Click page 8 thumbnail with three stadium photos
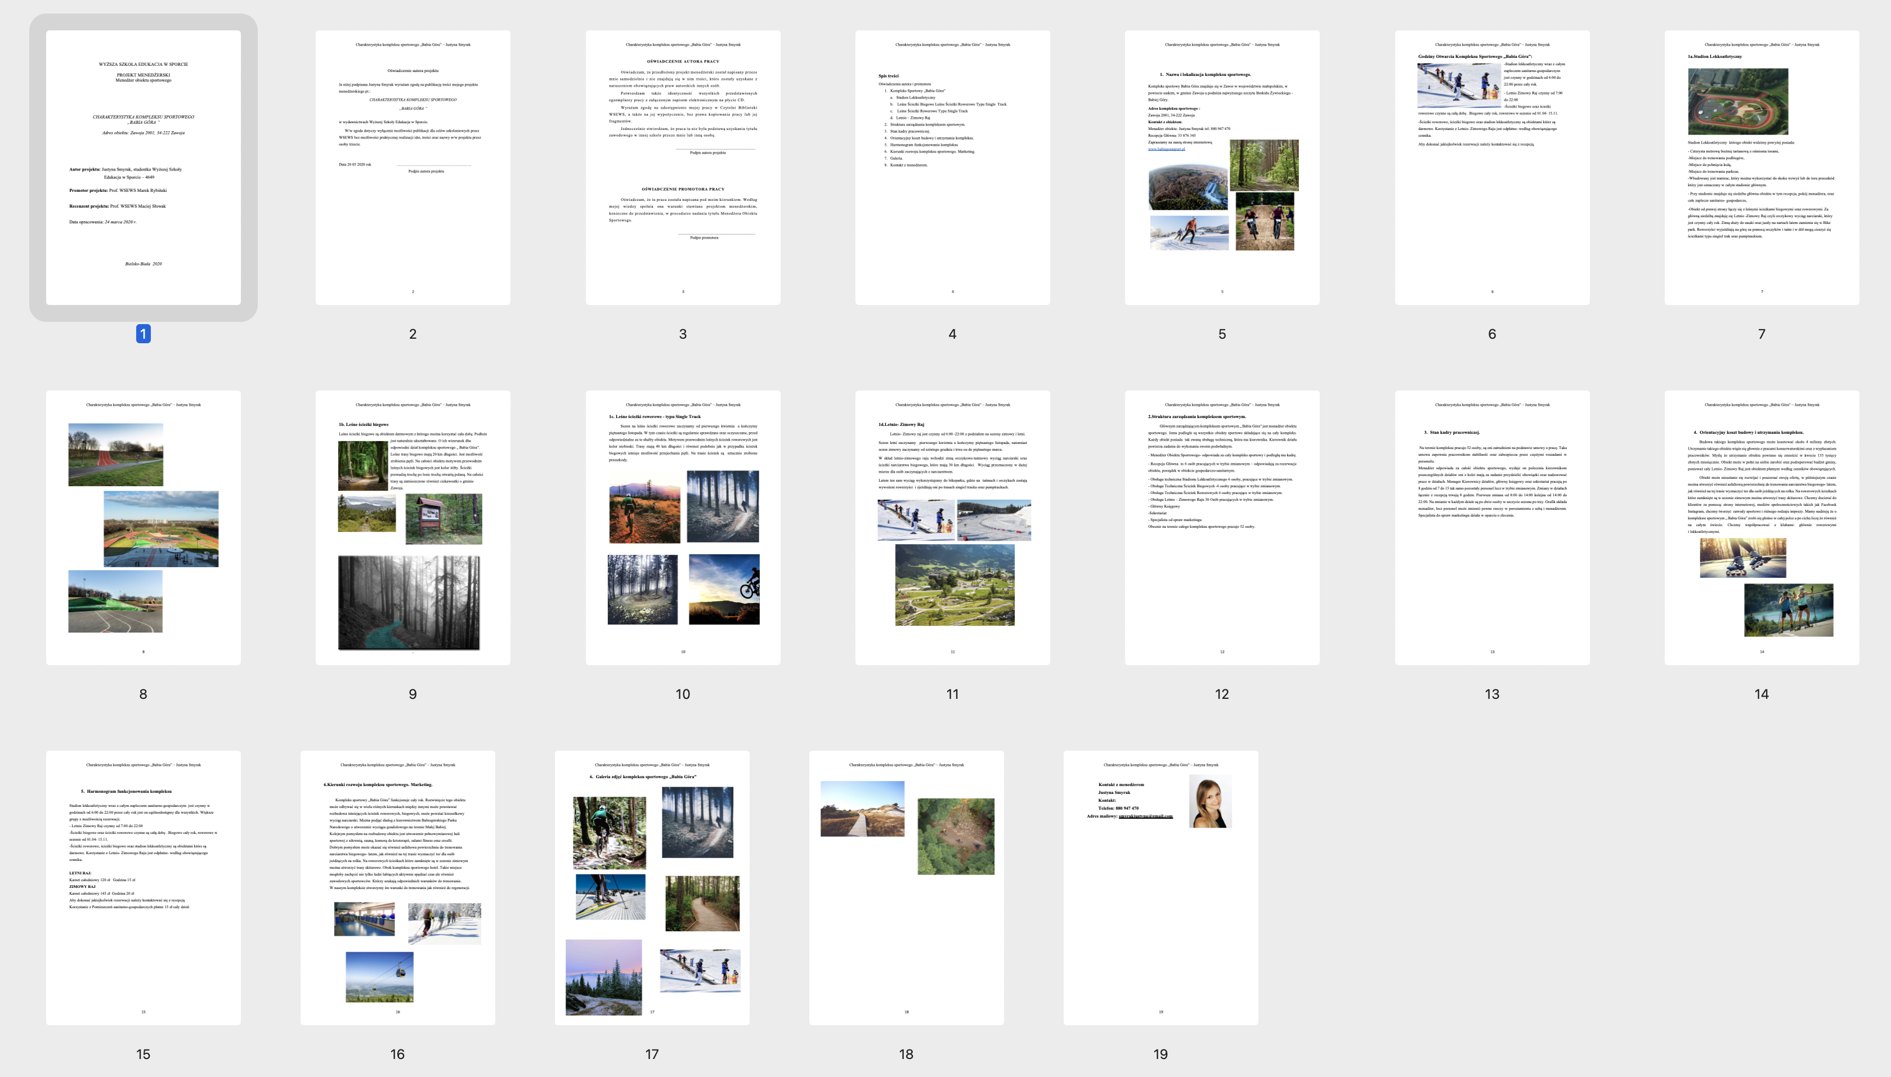Screen dimensions: 1891x1077 click(143, 527)
